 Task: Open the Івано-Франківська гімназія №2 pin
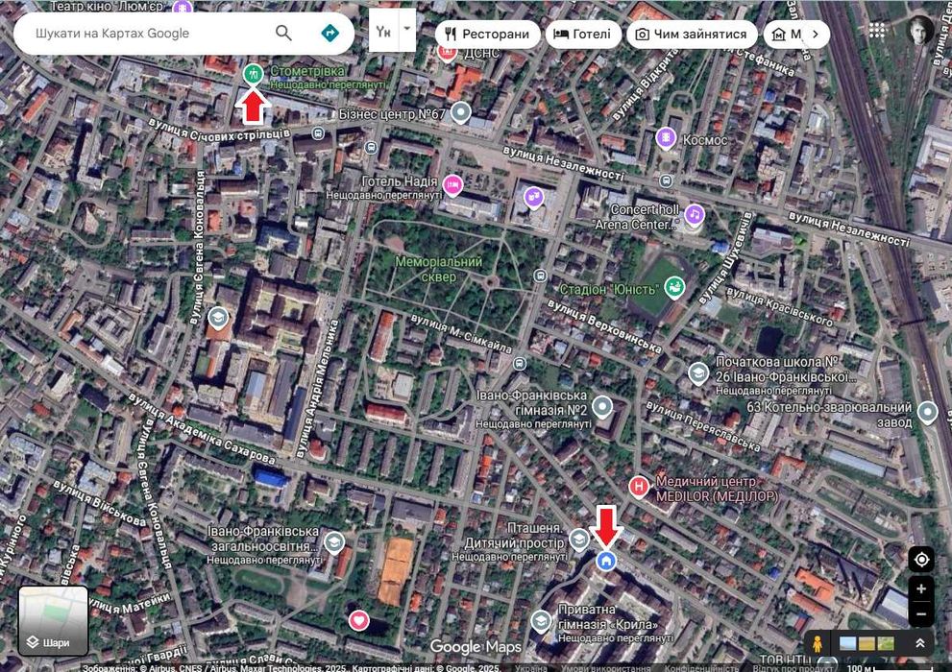pos(601,407)
